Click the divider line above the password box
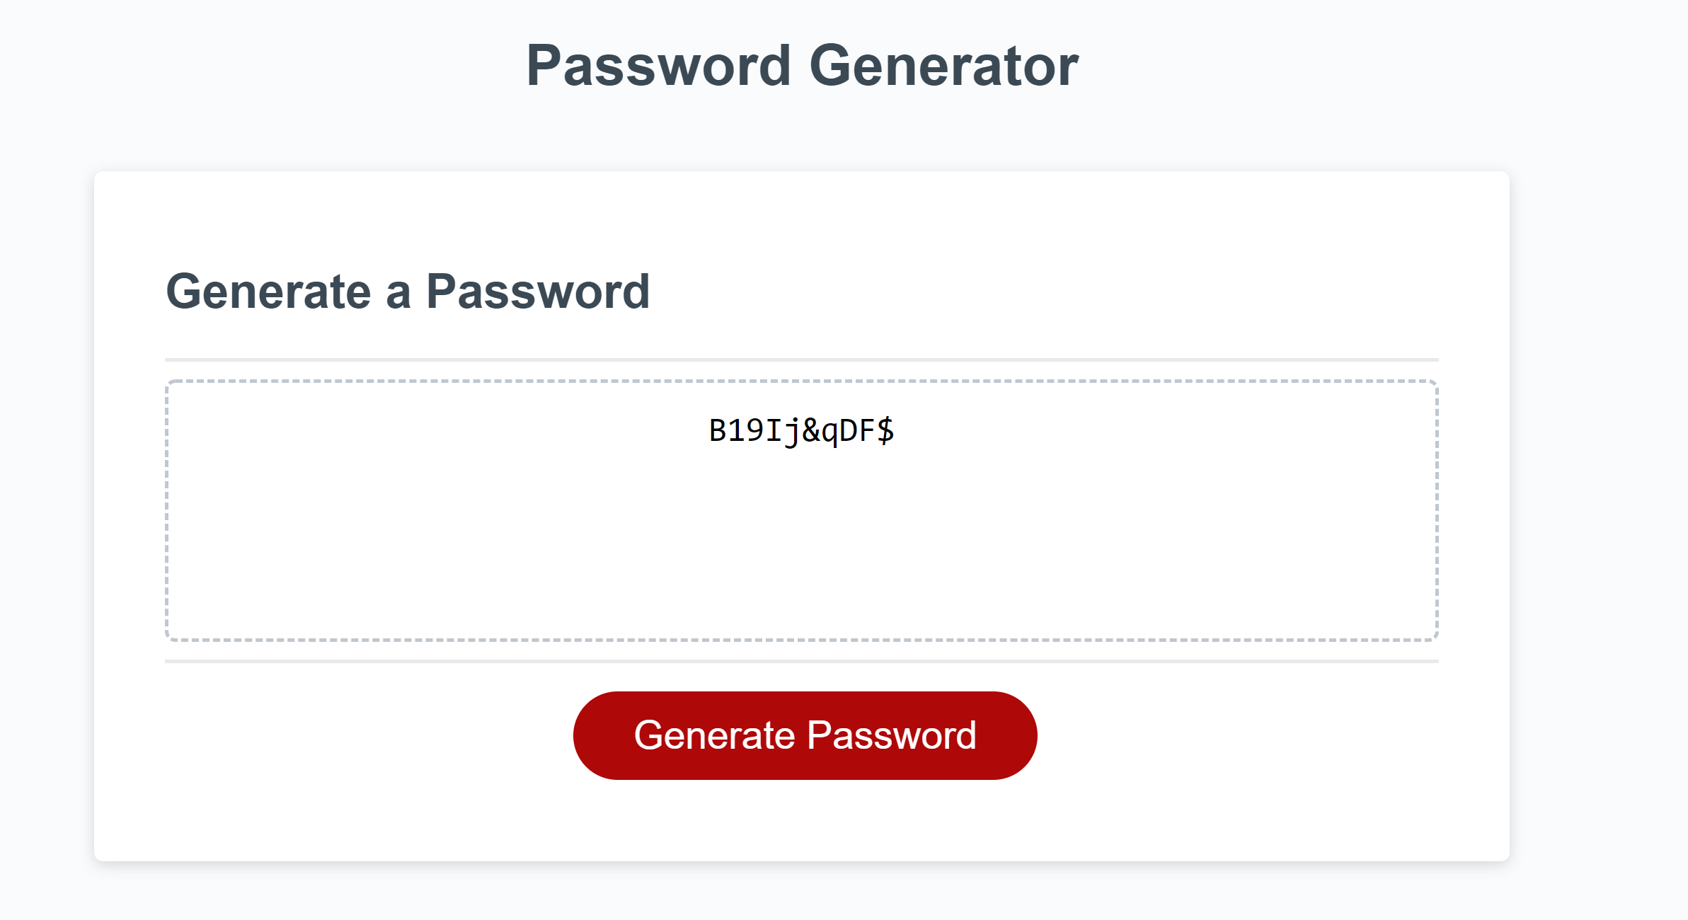This screenshot has width=1688, height=920. coord(800,360)
